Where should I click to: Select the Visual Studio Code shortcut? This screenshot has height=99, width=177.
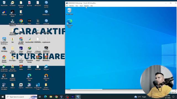click(38, 87)
